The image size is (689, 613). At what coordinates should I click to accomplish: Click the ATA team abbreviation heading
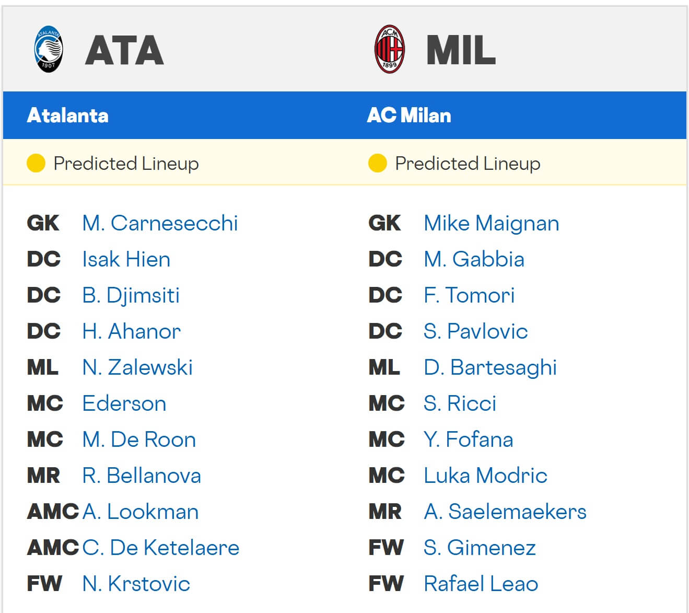pyautogui.click(x=125, y=50)
